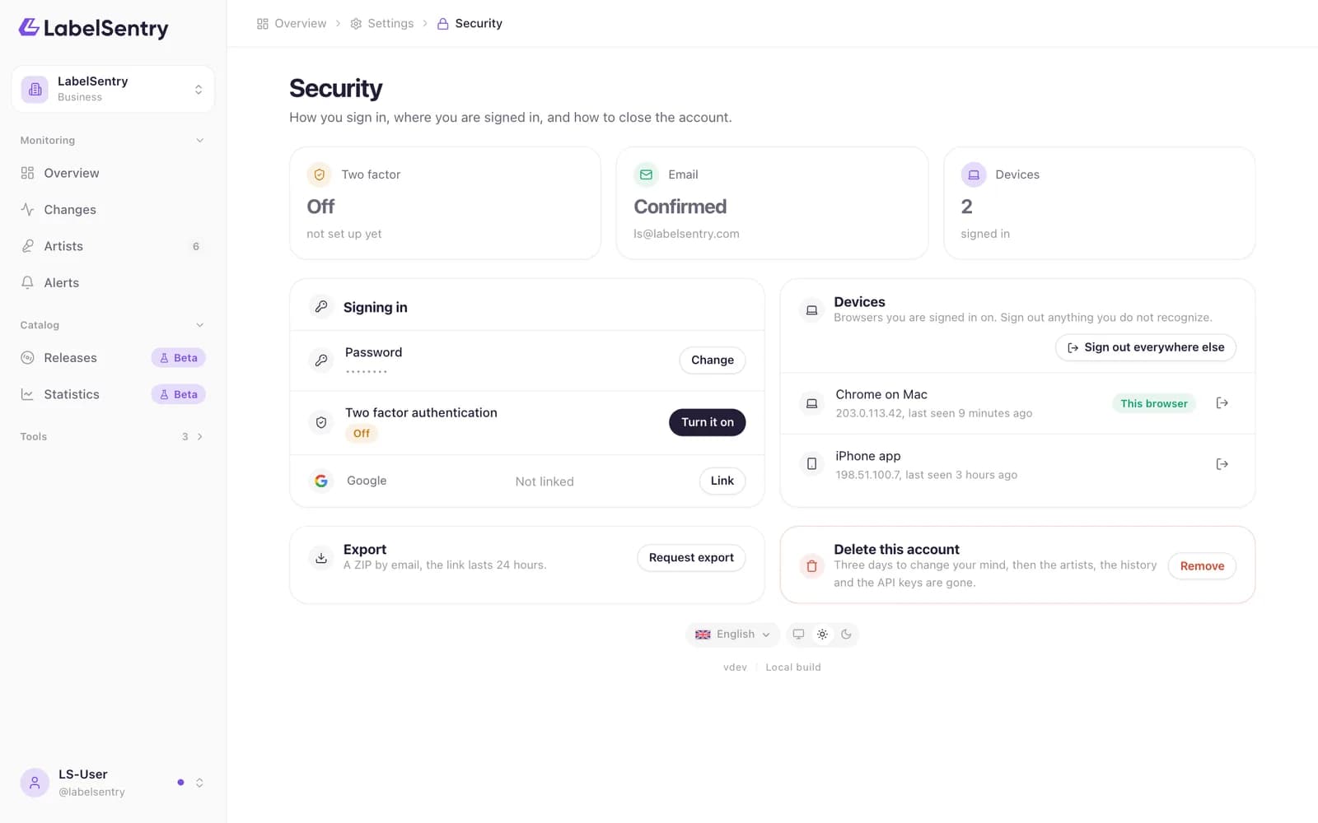Click the Chrome on Mac laptop icon
1318x823 pixels.
(811, 403)
